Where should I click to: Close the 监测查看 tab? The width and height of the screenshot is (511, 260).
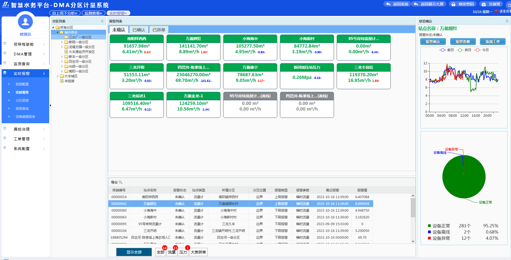click(x=101, y=13)
